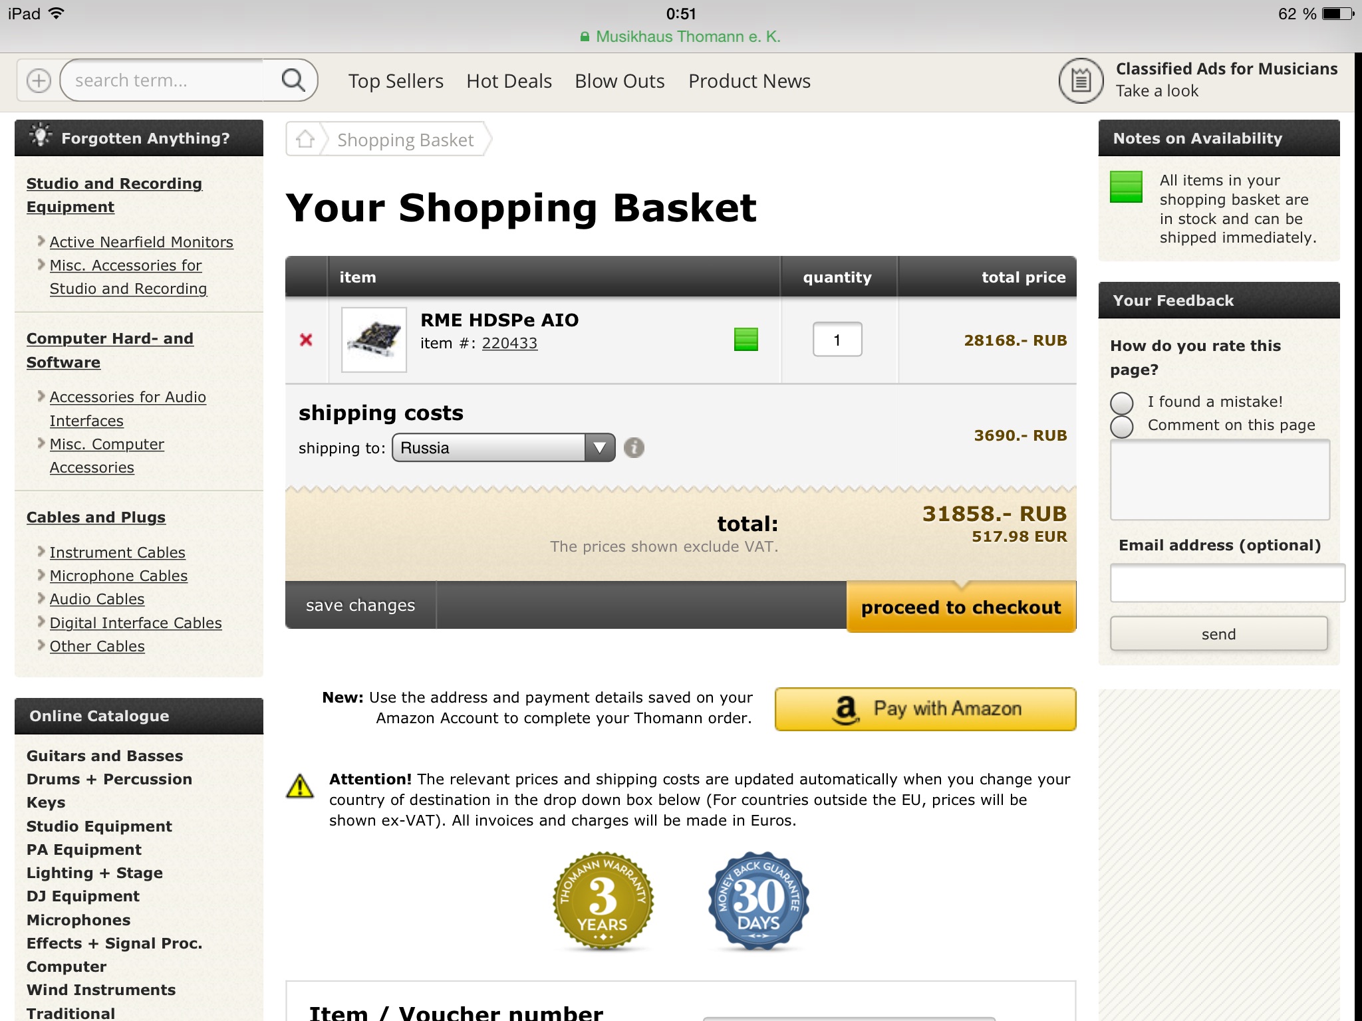
Task: Click the shipping info icon
Action: click(634, 448)
